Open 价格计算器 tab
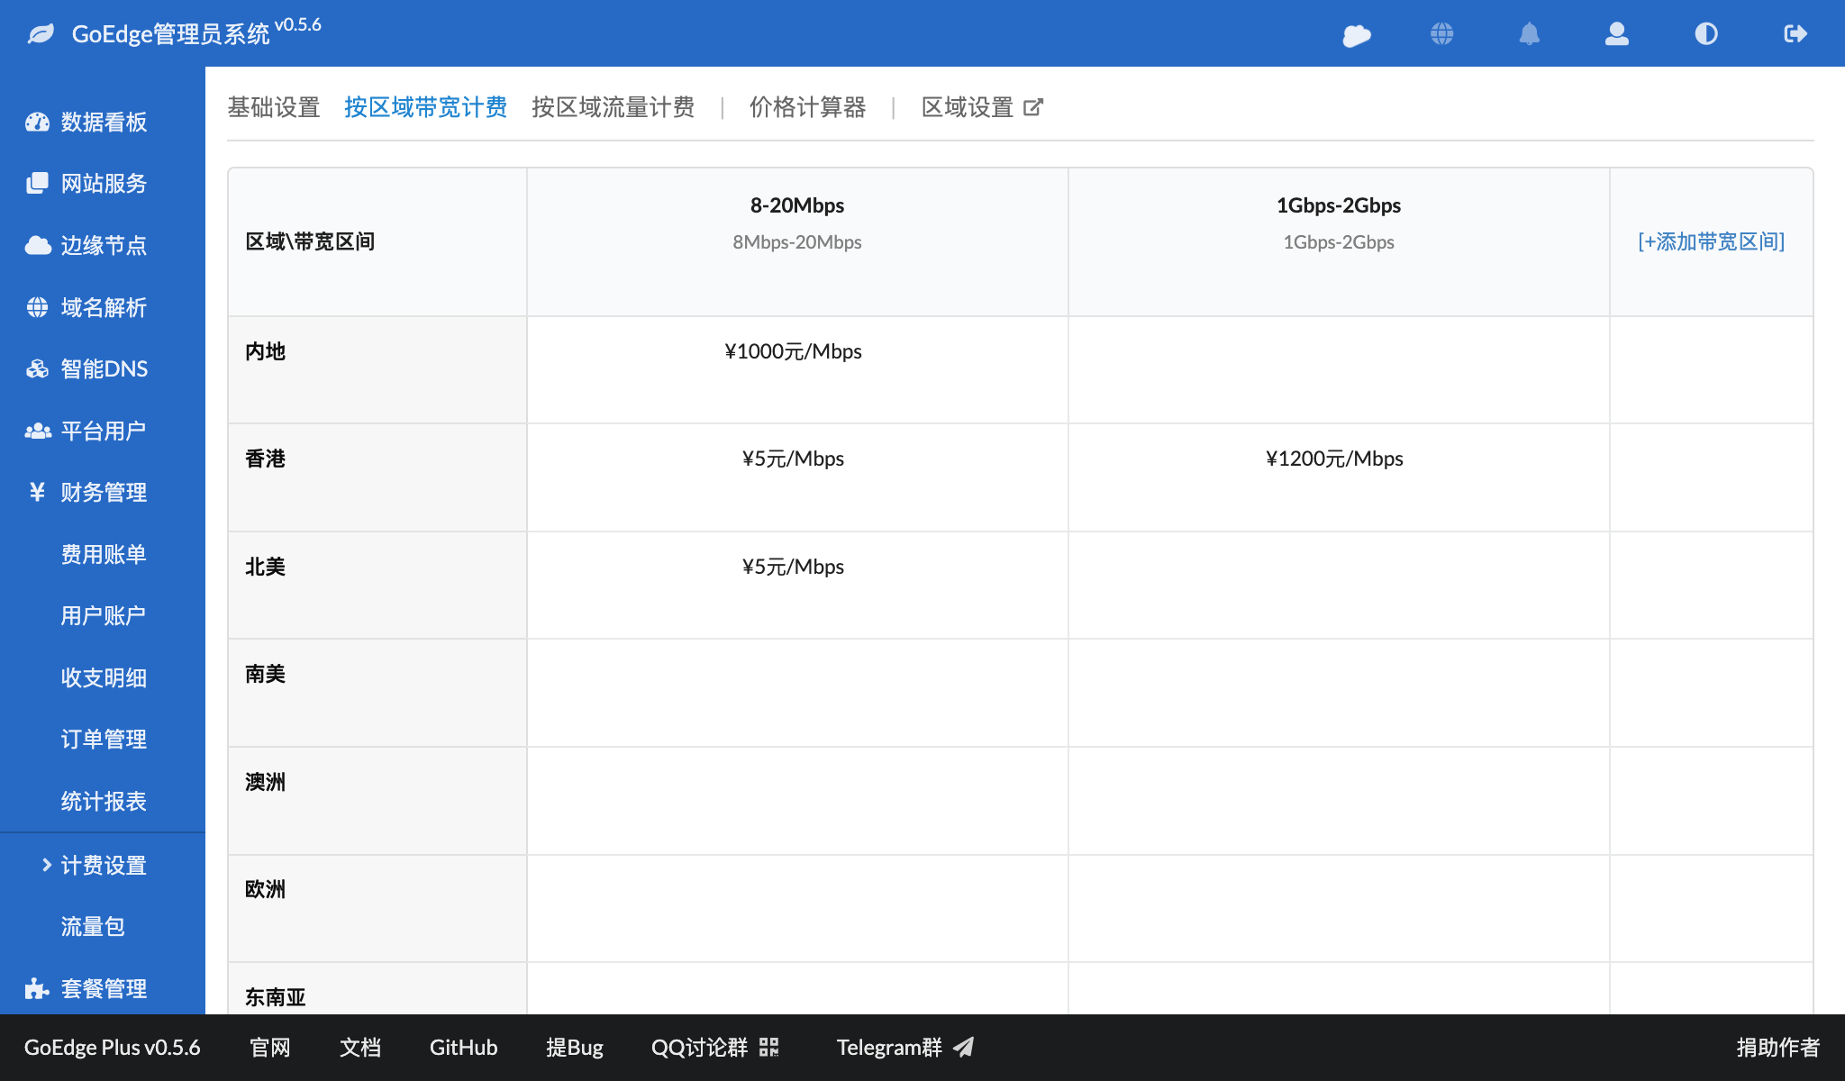The image size is (1845, 1081). [x=807, y=107]
